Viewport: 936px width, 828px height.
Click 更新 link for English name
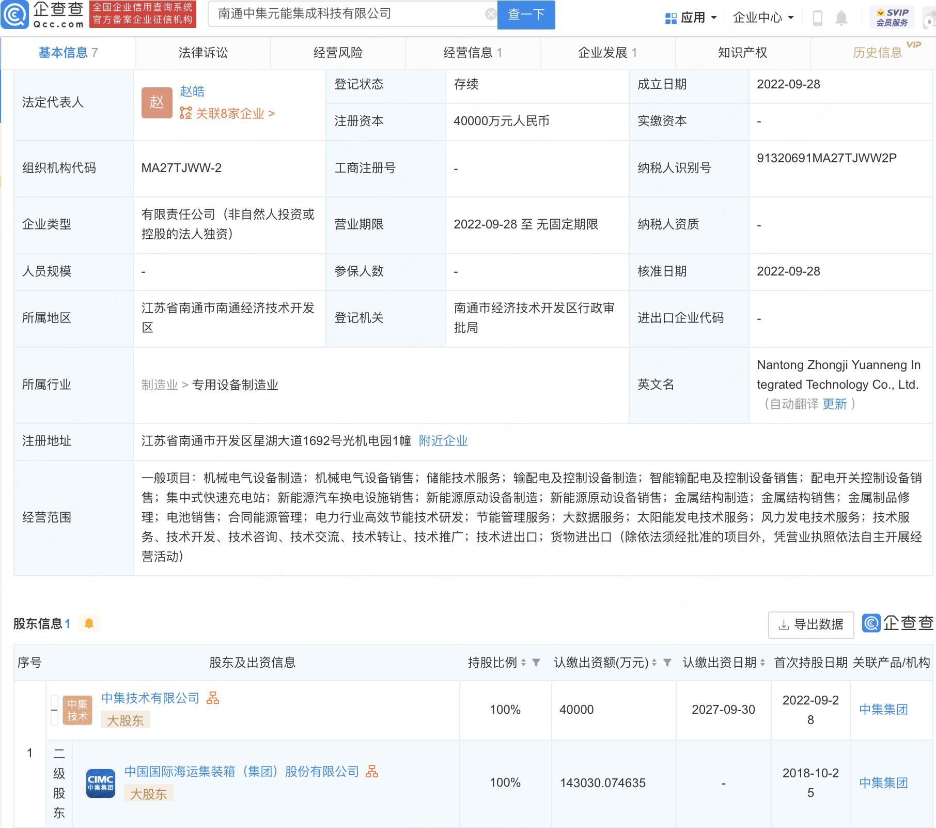tap(835, 404)
